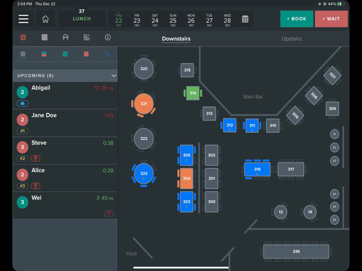
Task: Open the info panel icon
Action: click(108, 37)
